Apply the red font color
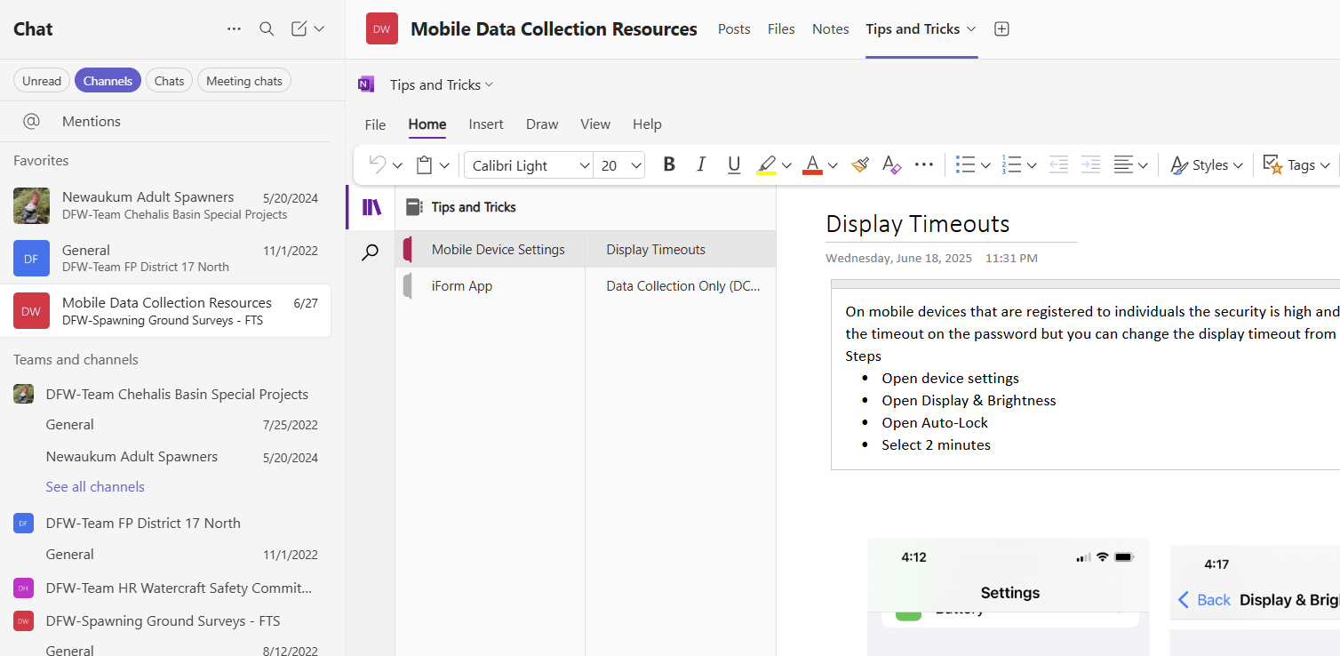Viewport: 1340px width, 656px height. point(812,165)
